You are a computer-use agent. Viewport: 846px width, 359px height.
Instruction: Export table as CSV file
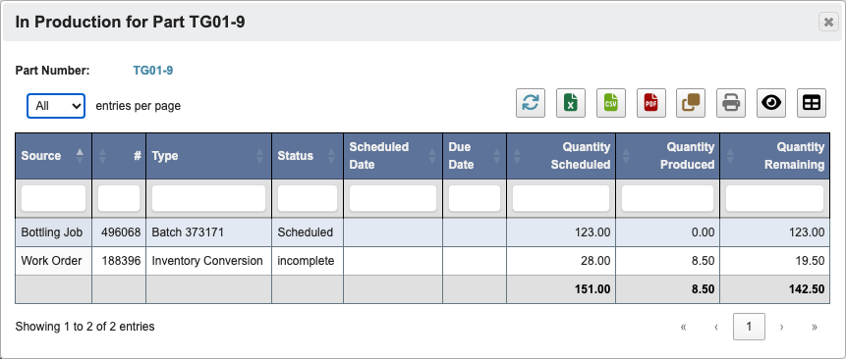point(611,103)
